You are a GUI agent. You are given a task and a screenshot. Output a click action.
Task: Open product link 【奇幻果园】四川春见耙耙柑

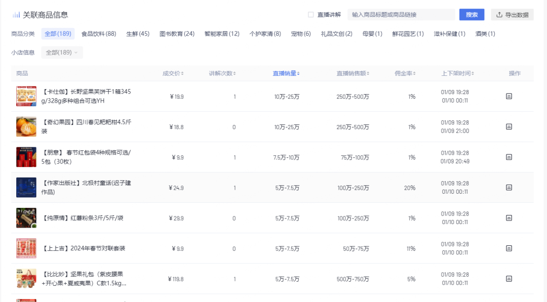(86, 126)
